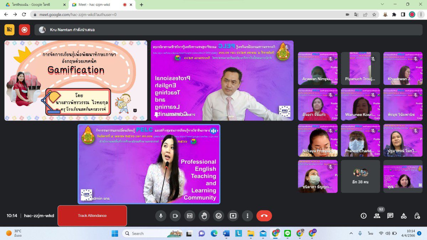Click the red Track Attendance button

click(92, 215)
